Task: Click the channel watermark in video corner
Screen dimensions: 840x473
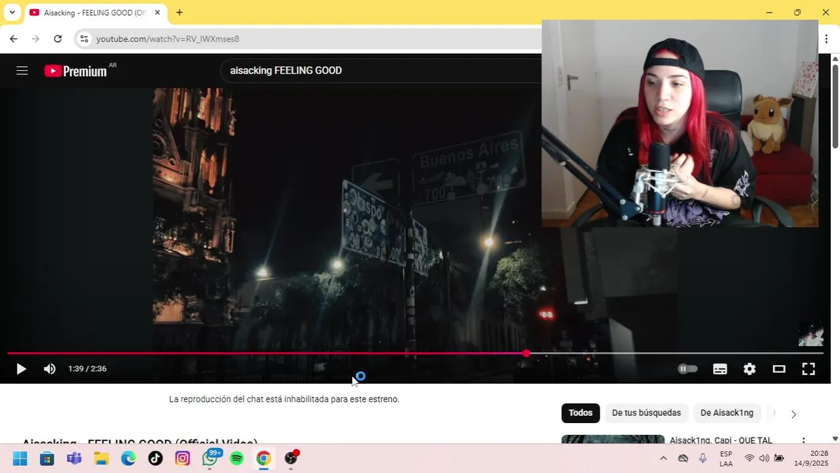Action: tap(810, 334)
